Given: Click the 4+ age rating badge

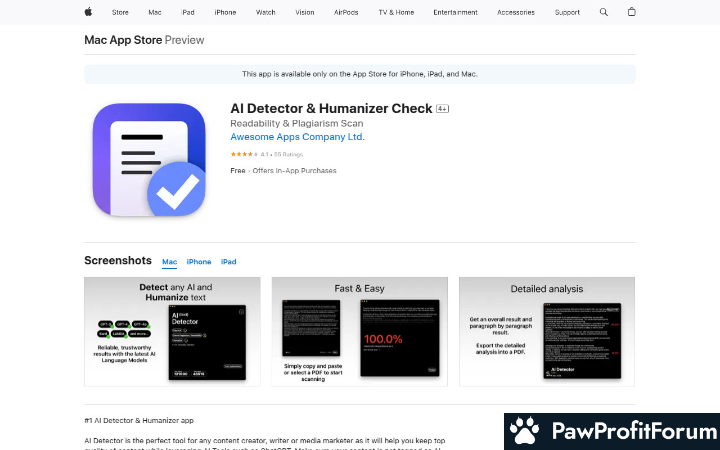Looking at the screenshot, I should [x=442, y=109].
